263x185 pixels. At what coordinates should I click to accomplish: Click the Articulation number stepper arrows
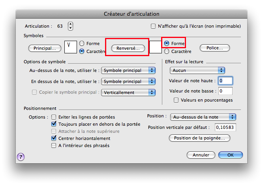coord(70,26)
